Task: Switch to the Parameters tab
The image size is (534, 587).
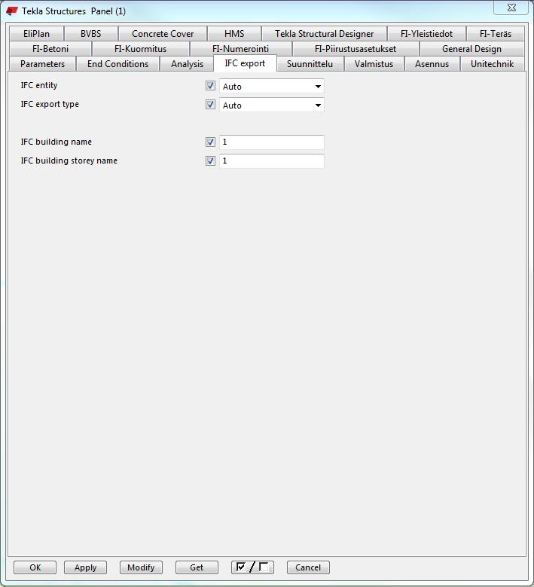Action: [42, 63]
